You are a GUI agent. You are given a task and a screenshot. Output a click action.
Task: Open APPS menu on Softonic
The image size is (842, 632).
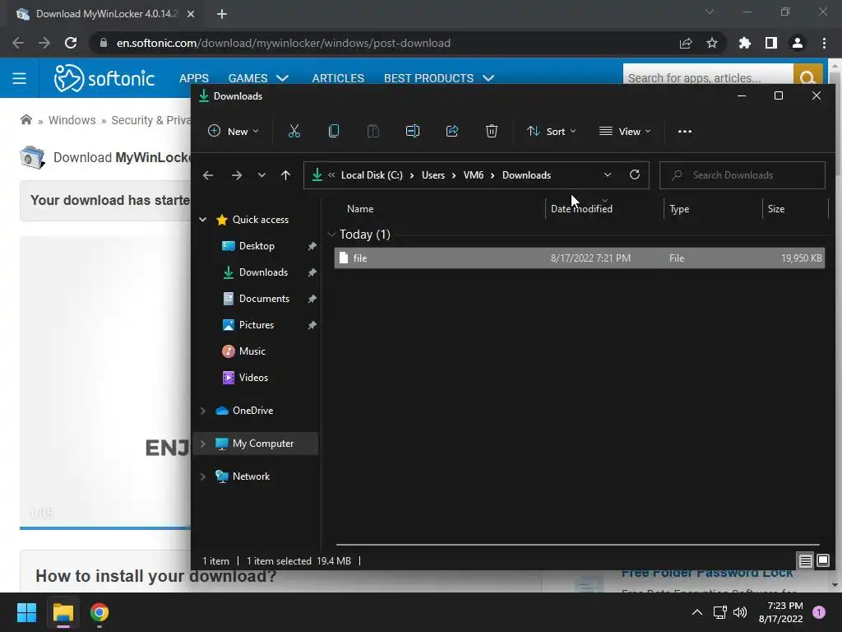(x=194, y=78)
